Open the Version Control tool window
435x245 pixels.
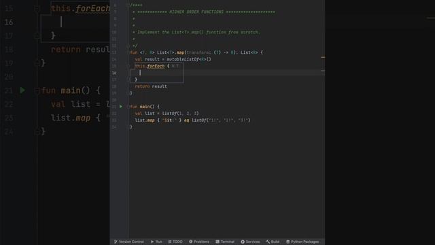[129, 242]
